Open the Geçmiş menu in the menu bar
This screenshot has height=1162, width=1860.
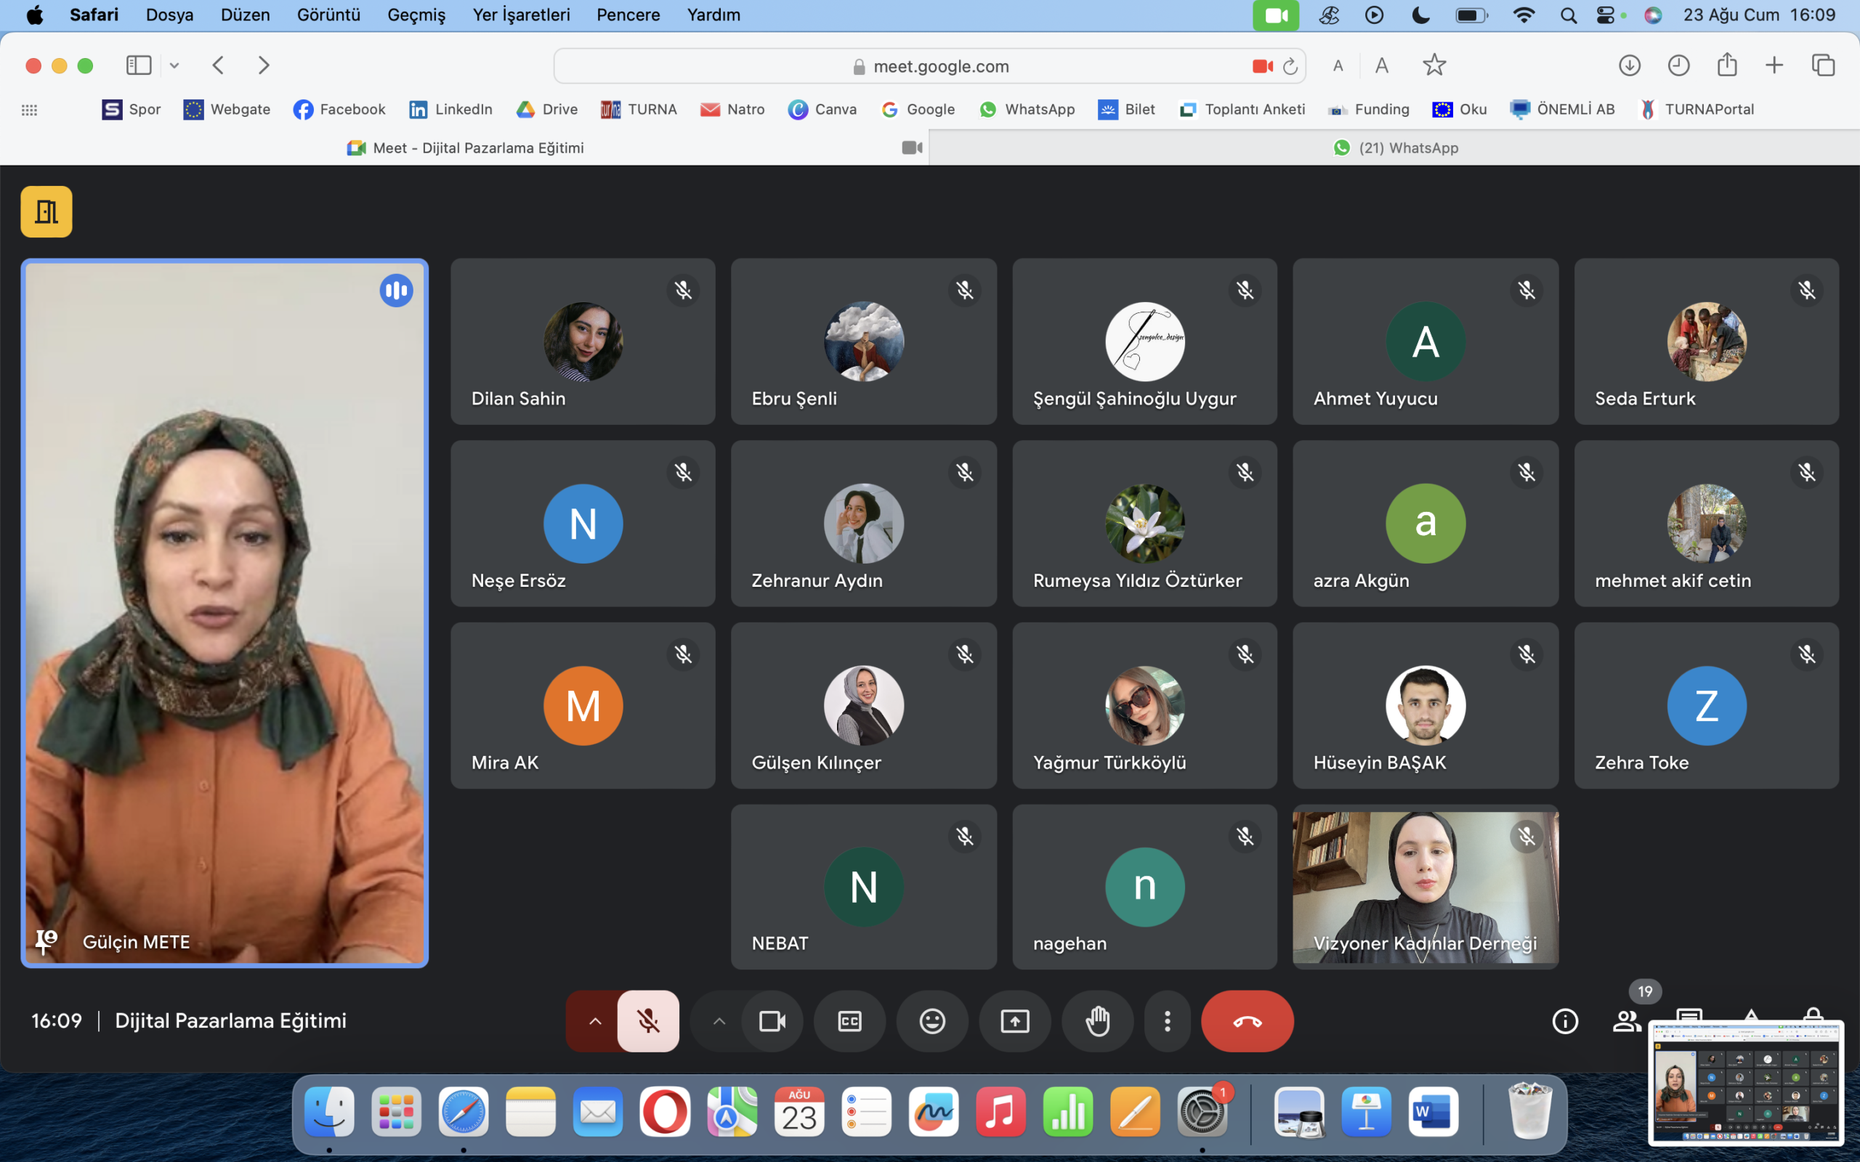click(416, 15)
